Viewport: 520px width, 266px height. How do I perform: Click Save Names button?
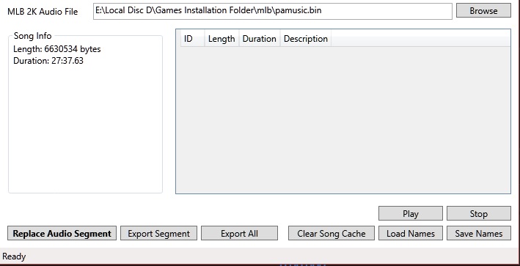(x=478, y=233)
